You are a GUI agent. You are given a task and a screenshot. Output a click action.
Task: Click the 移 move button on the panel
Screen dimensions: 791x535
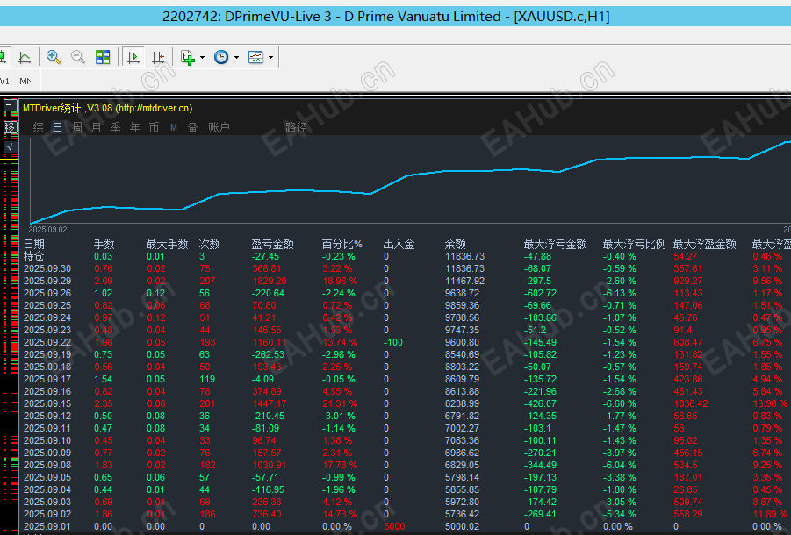point(10,127)
